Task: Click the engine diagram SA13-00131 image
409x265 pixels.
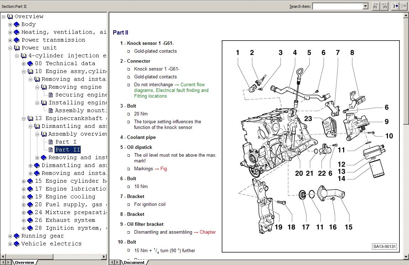Action: (311, 146)
